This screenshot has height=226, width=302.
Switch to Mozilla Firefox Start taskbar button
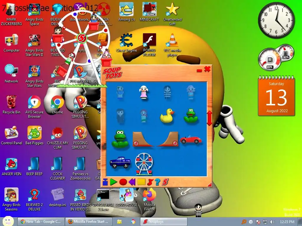[x=88, y=222]
